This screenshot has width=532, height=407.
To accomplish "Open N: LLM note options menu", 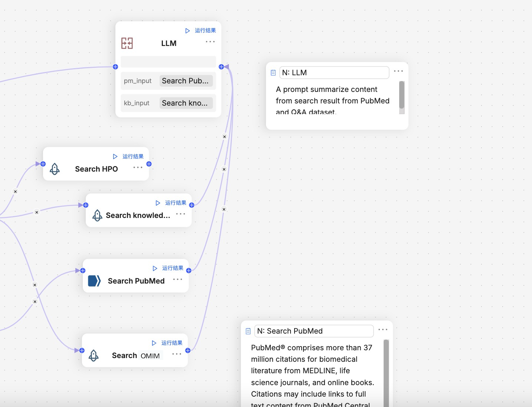I will pyautogui.click(x=398, y=71).
